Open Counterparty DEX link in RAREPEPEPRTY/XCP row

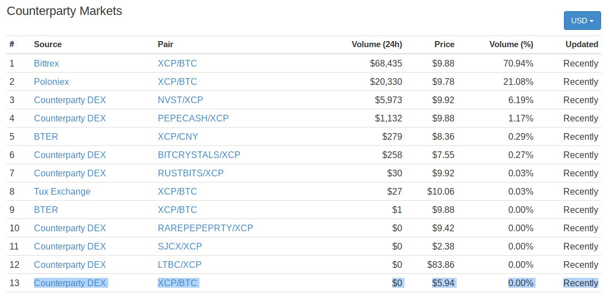[x=70, y=228]
